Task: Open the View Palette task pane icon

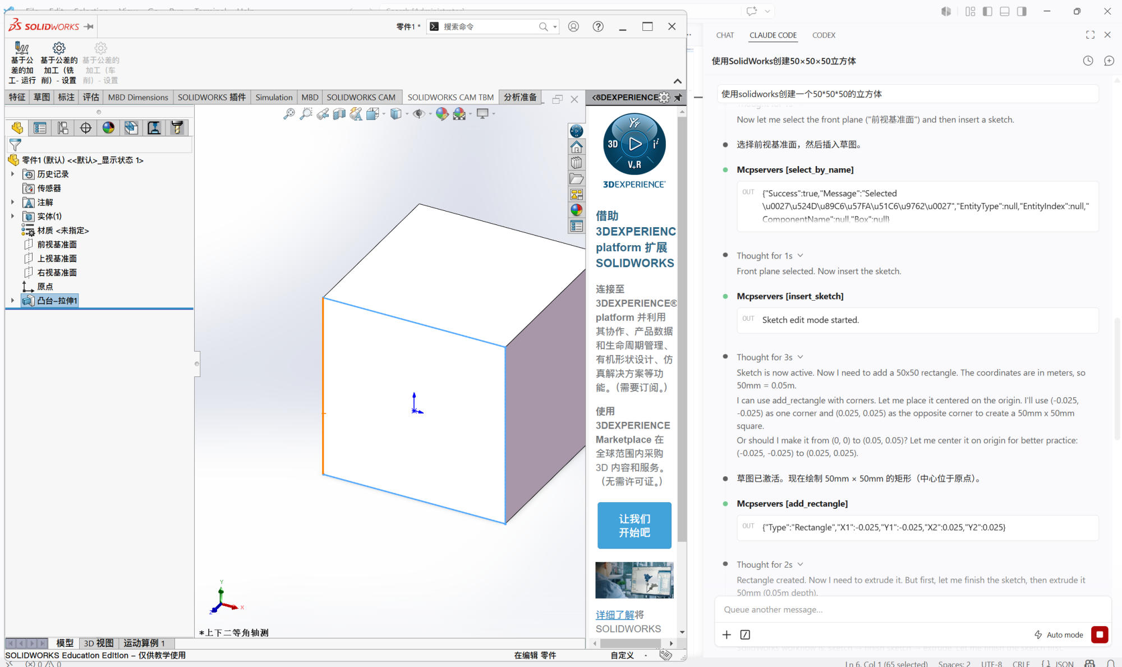Action: [x=576, y=194]
